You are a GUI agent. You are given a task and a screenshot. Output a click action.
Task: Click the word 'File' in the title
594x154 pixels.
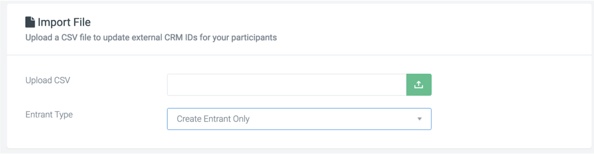tap(82, 22)
